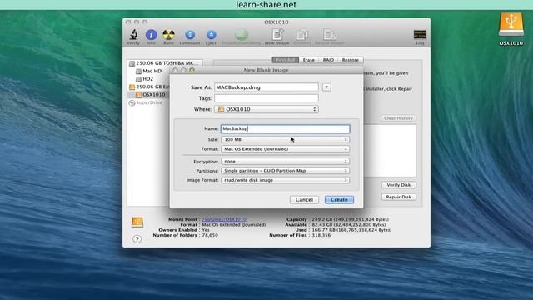Click the Repair Disk button
The image size is (533, 300).
[398, 197]
